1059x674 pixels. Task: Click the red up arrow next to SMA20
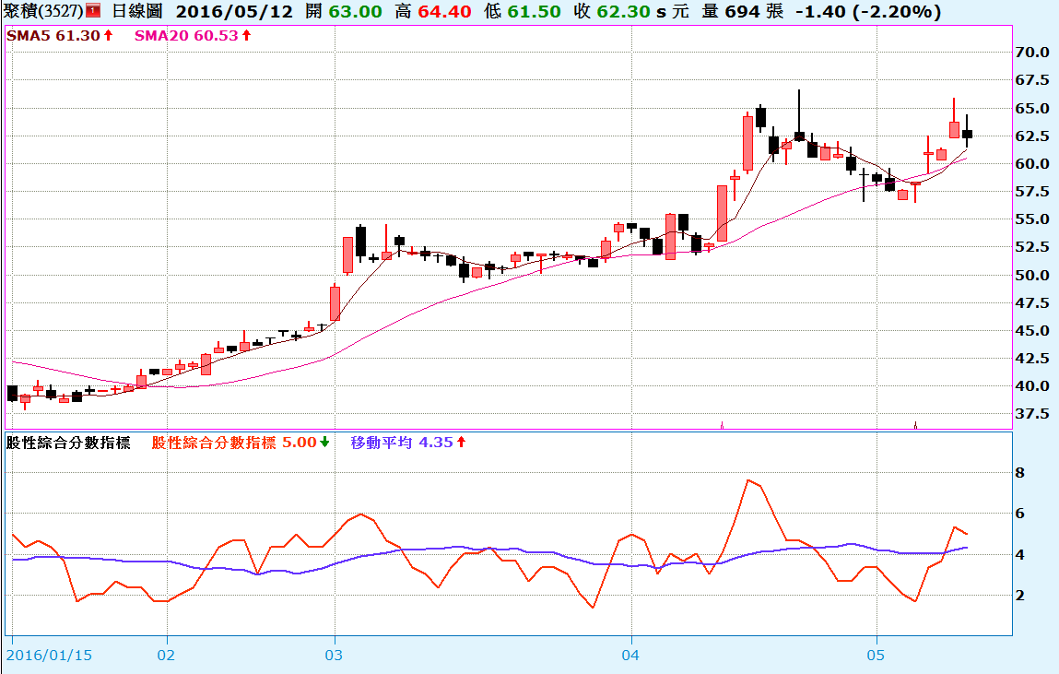[x=245, y=35]
